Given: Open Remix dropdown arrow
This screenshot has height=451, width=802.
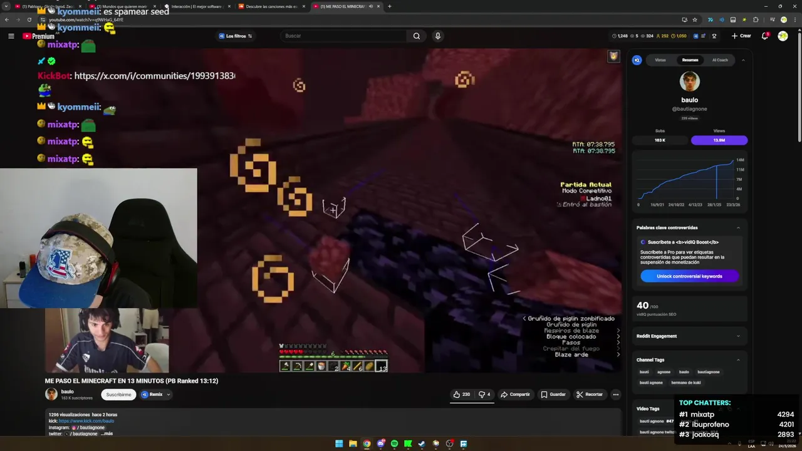Looking at the screenshot, I should (169, 395).
